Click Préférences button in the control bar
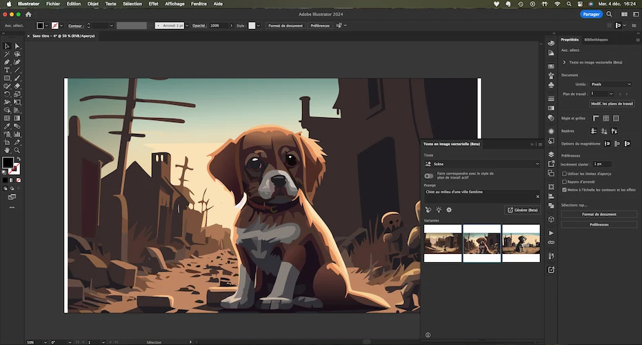Image resolution: width=642 pixels, height=345 pixels. coord(320,26)
